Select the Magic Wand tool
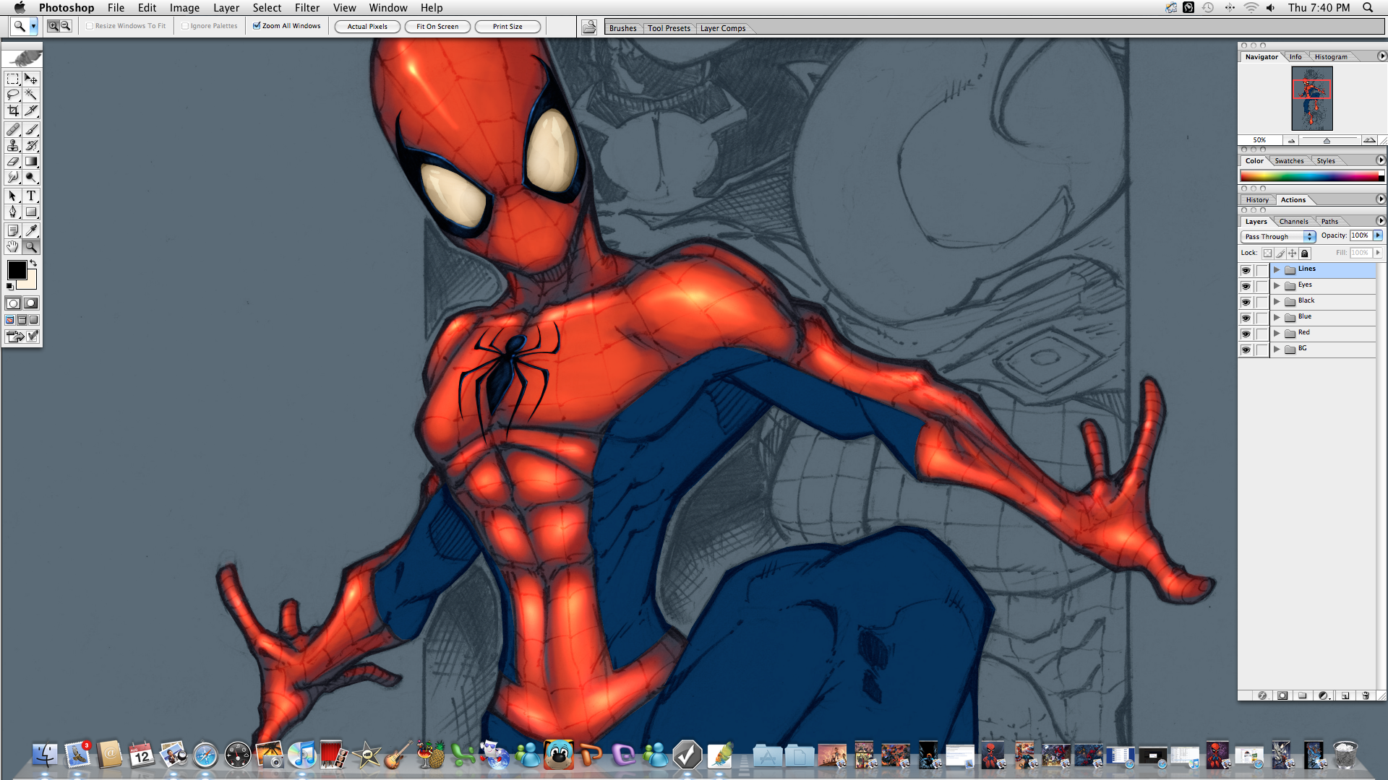1388x780 pixels. [x=31, y=95]
